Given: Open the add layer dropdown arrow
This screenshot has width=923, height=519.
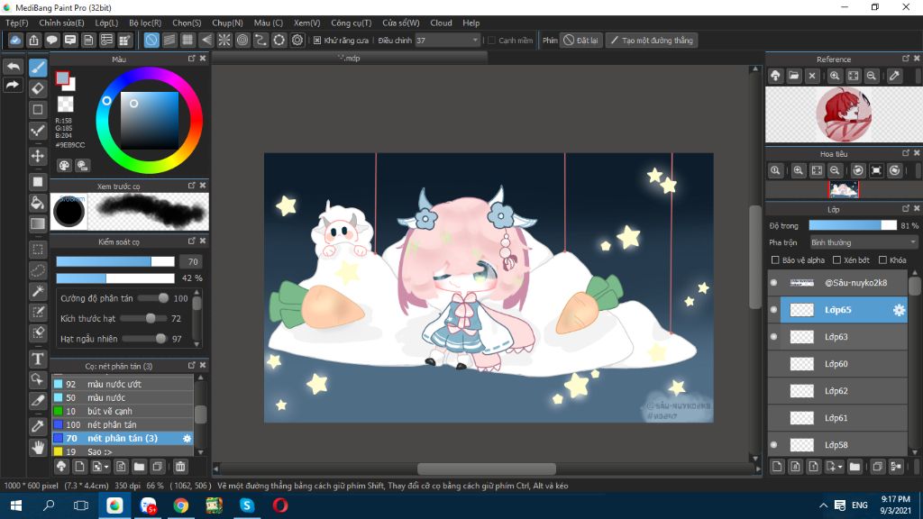Looking at the screenshot, I should point(840,467).
